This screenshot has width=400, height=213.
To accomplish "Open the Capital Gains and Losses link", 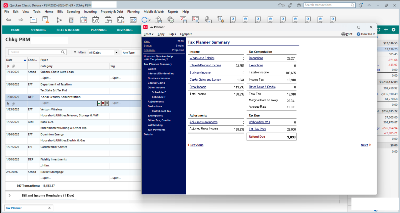I will tap(205, 80).
